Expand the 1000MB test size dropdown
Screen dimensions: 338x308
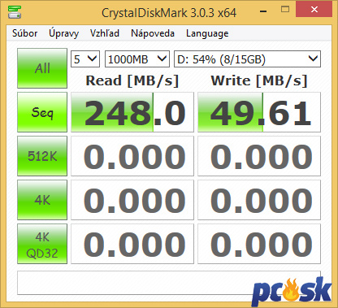[x=137, y=59]
